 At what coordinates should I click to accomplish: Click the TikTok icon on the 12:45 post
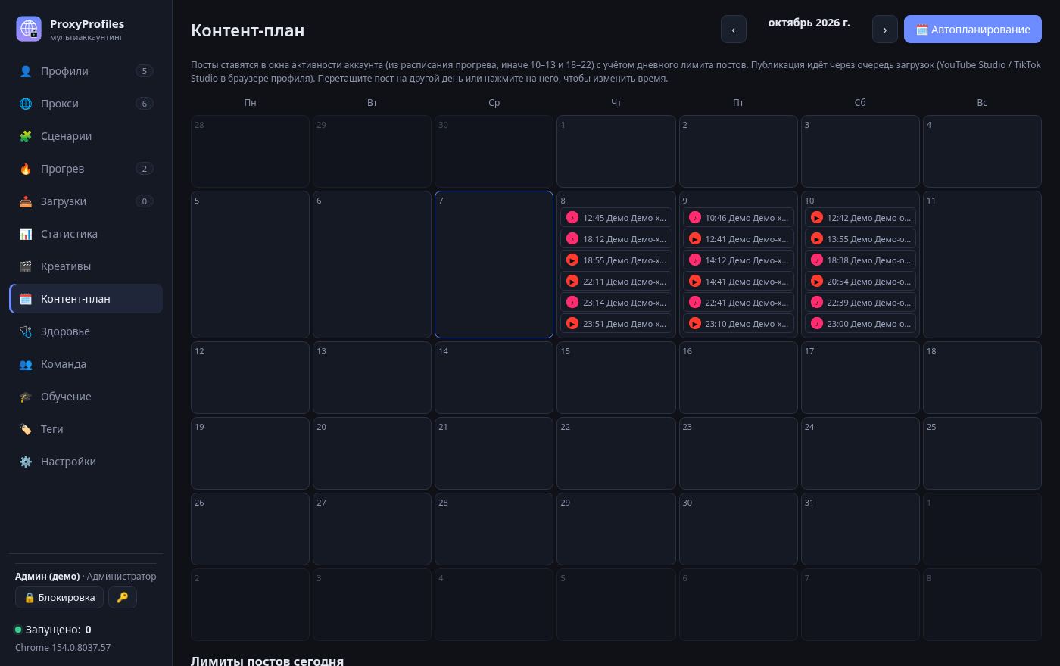point(572,217)
